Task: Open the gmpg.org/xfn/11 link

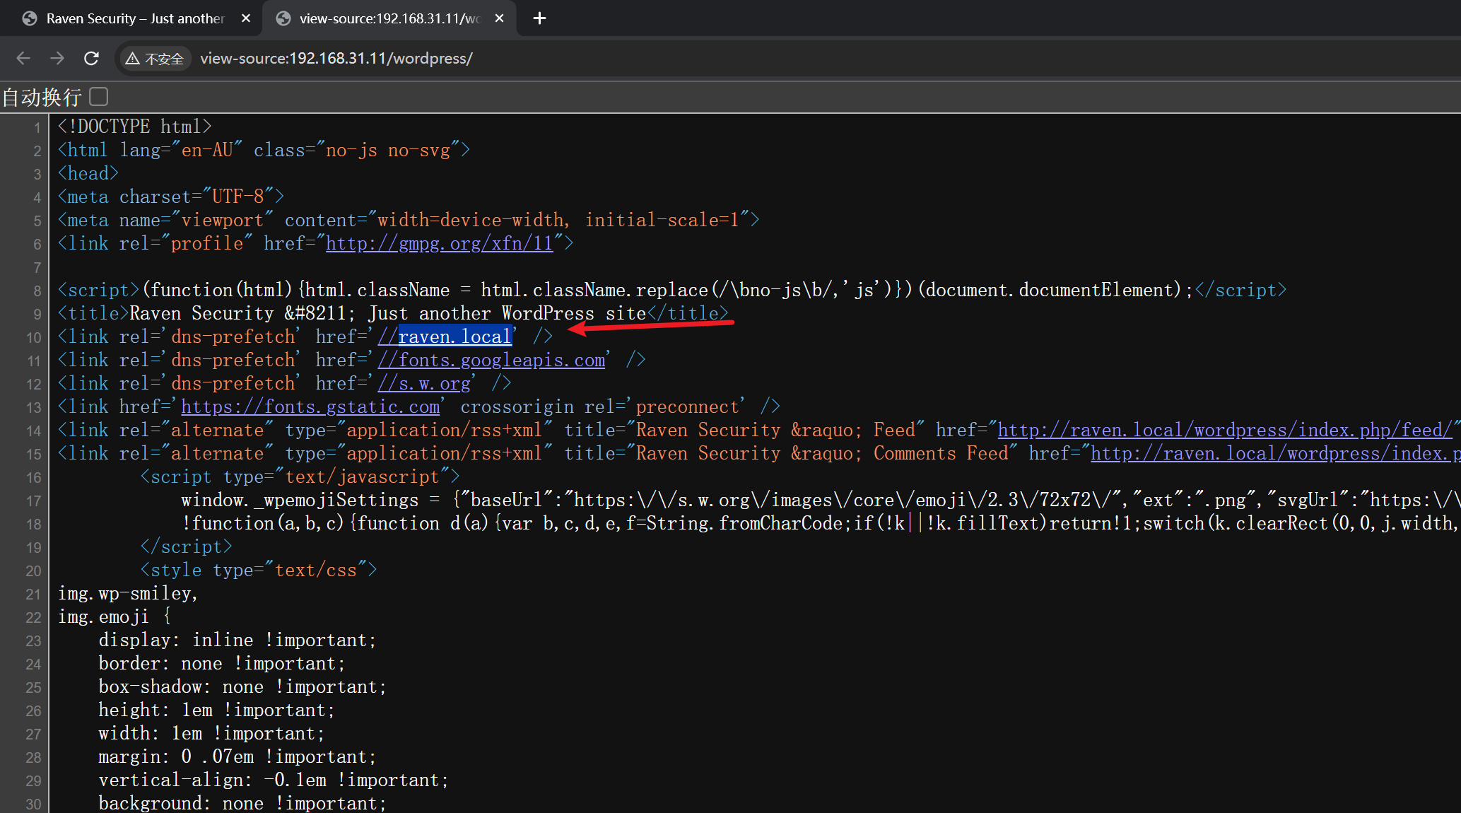Action: tap(439, 244)
